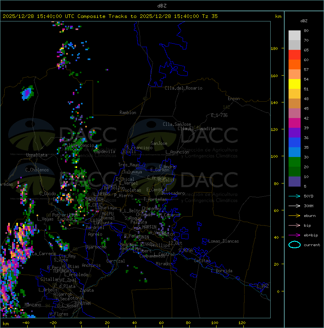Click the Catitas place label
324x328 pixels.
tap(202, 261)
